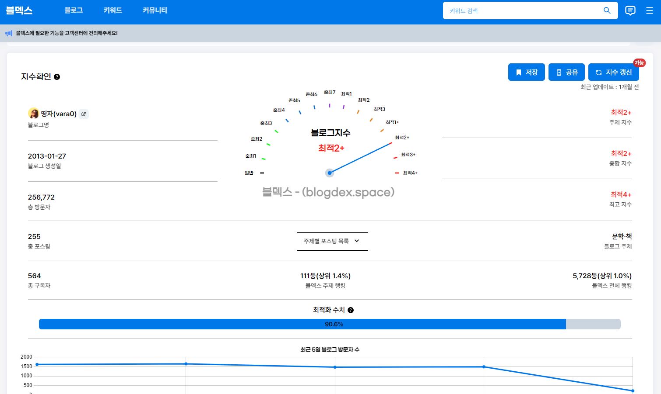
Task: Open the 키워드 menu
Action: pos(113,10)
